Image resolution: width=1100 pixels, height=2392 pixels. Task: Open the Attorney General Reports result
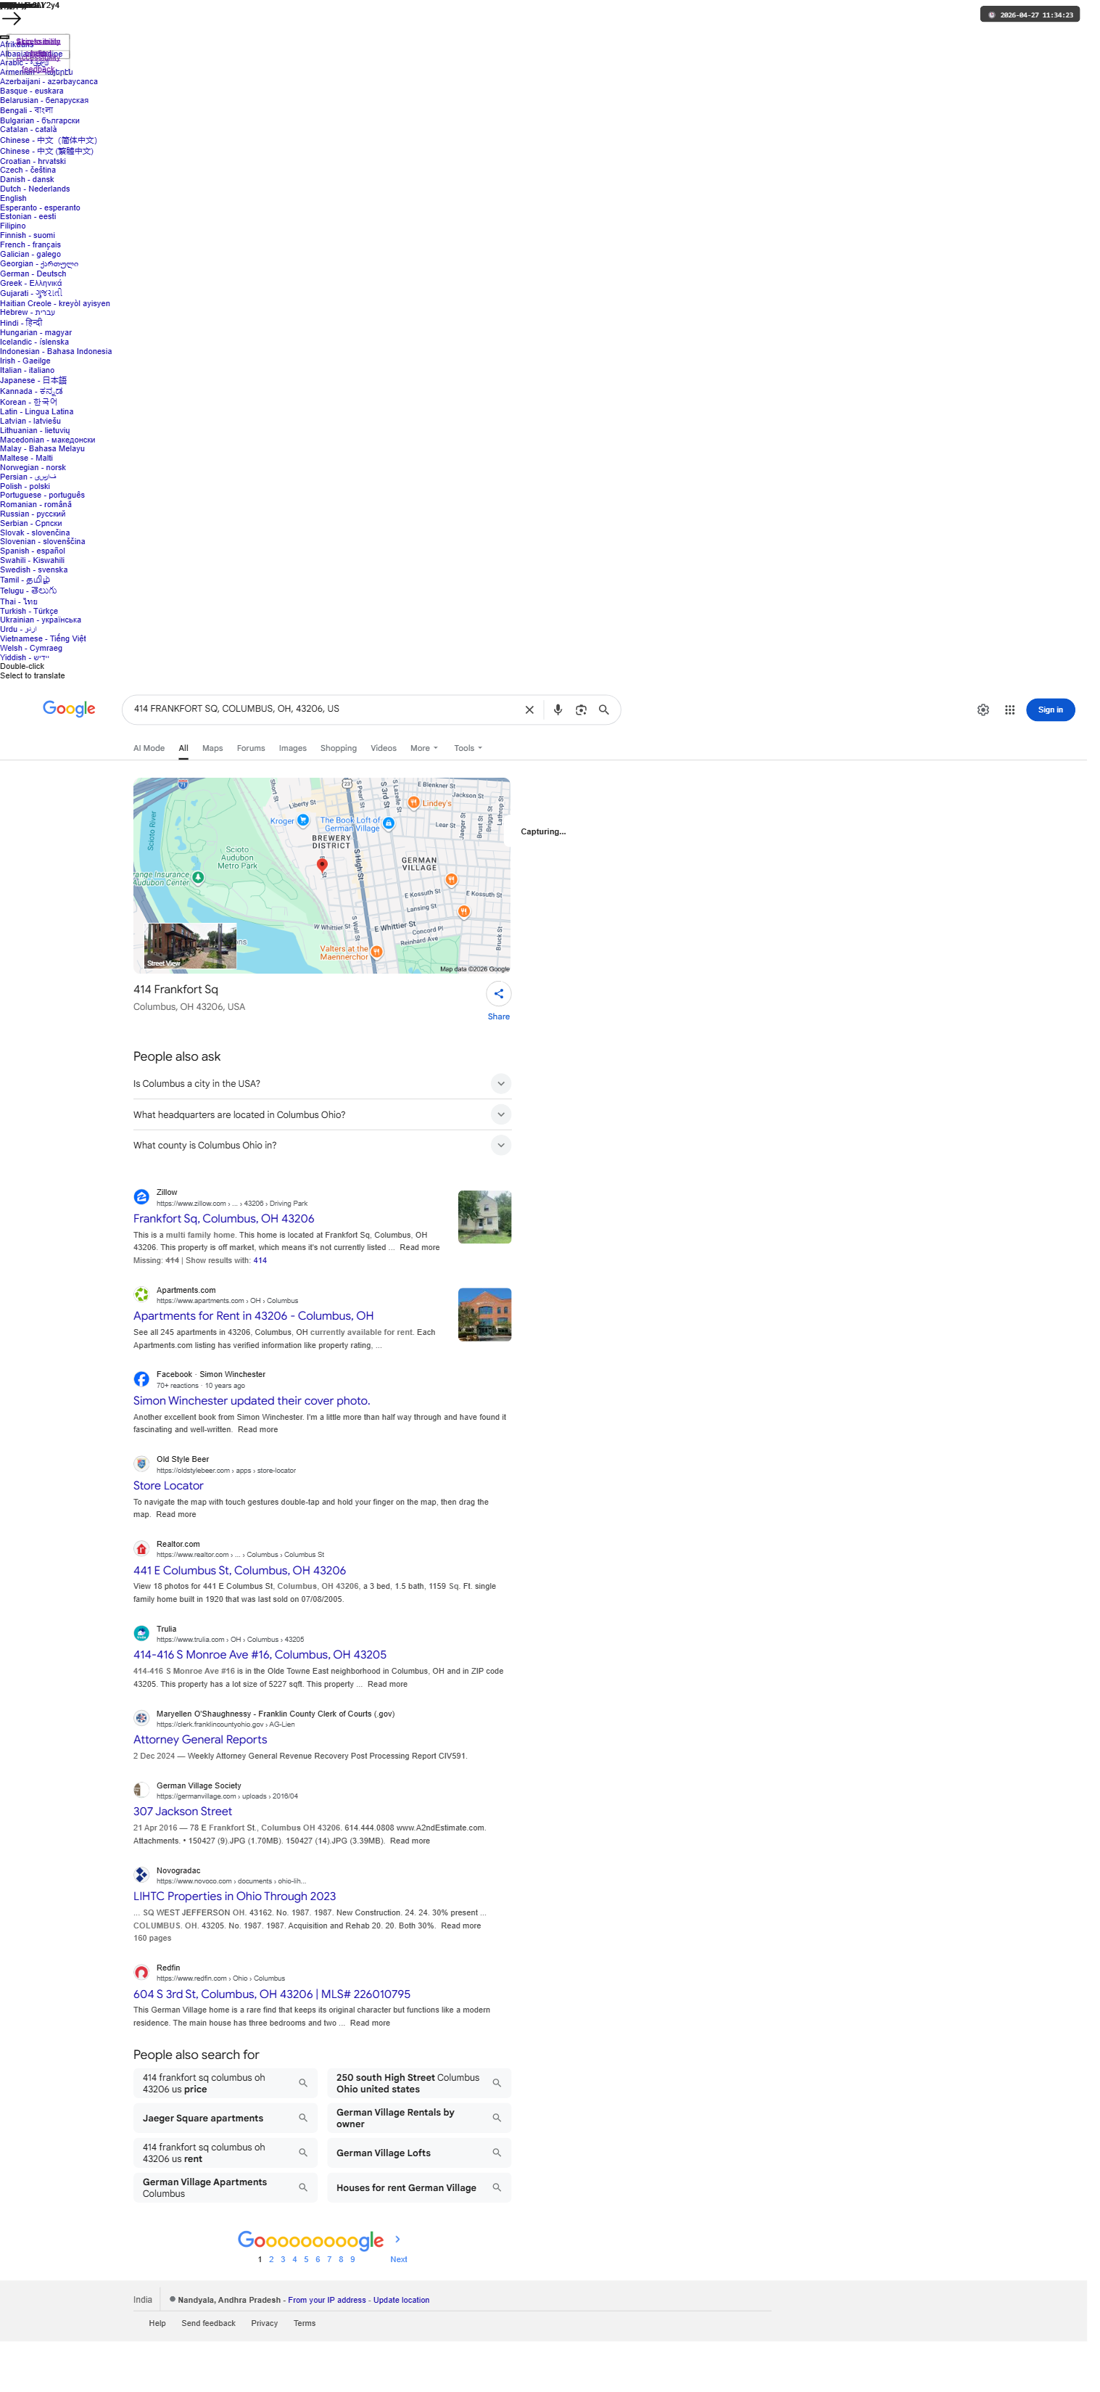(199, 1740)
